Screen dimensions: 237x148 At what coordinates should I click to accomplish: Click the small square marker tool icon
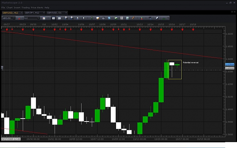coord(83,18)
